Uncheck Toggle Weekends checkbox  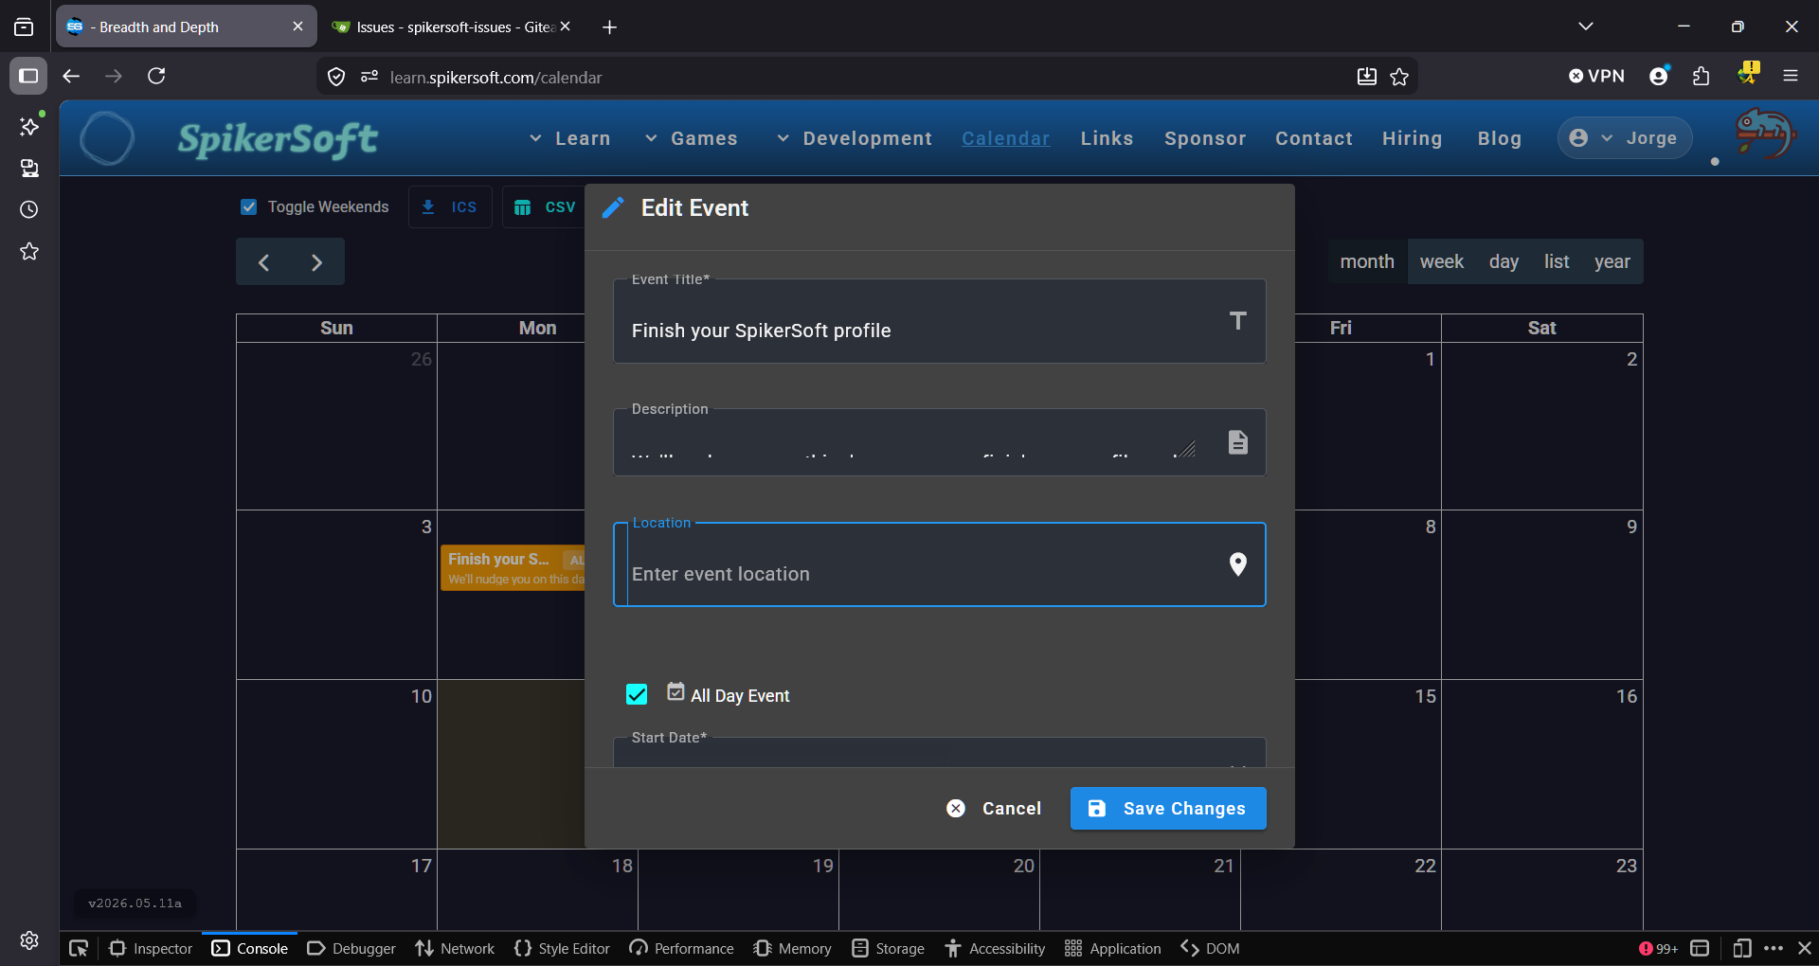pyautogui.click(x=248, y=206)
